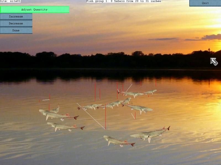Click the large gray arrow cursor icon
The image size is (221, 165).
pyautogui.click(x=214, y=61)
